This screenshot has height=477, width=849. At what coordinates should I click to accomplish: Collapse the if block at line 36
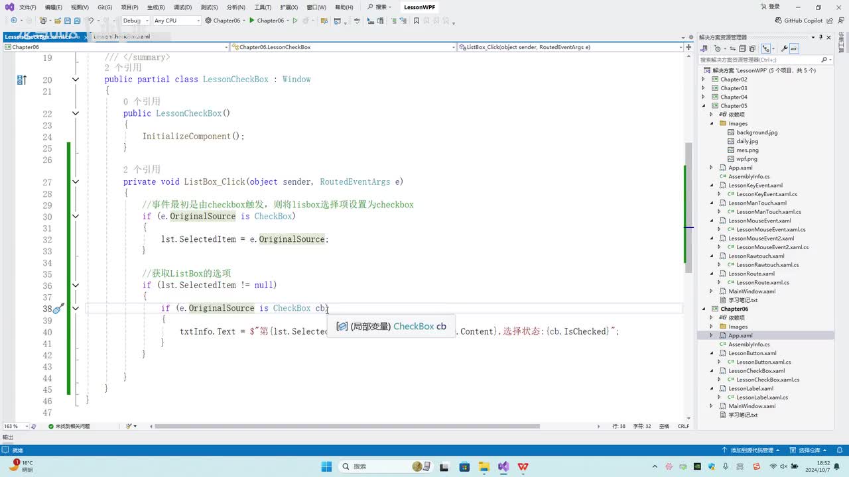point(75,286)
